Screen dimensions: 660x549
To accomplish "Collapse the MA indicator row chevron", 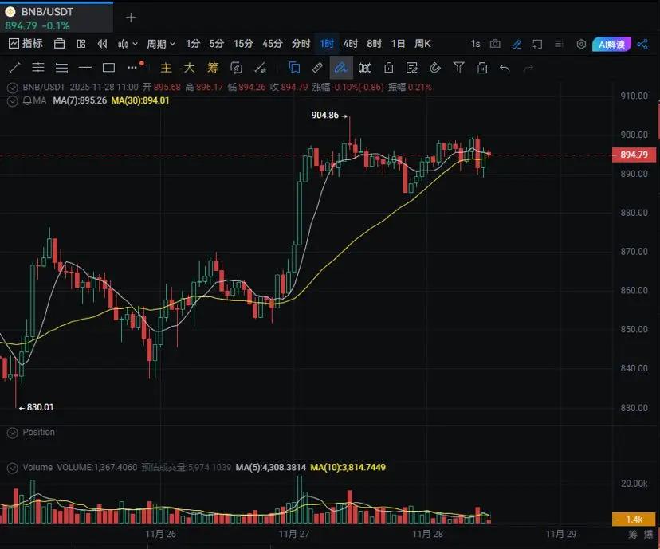I will [x=12, y=101].
